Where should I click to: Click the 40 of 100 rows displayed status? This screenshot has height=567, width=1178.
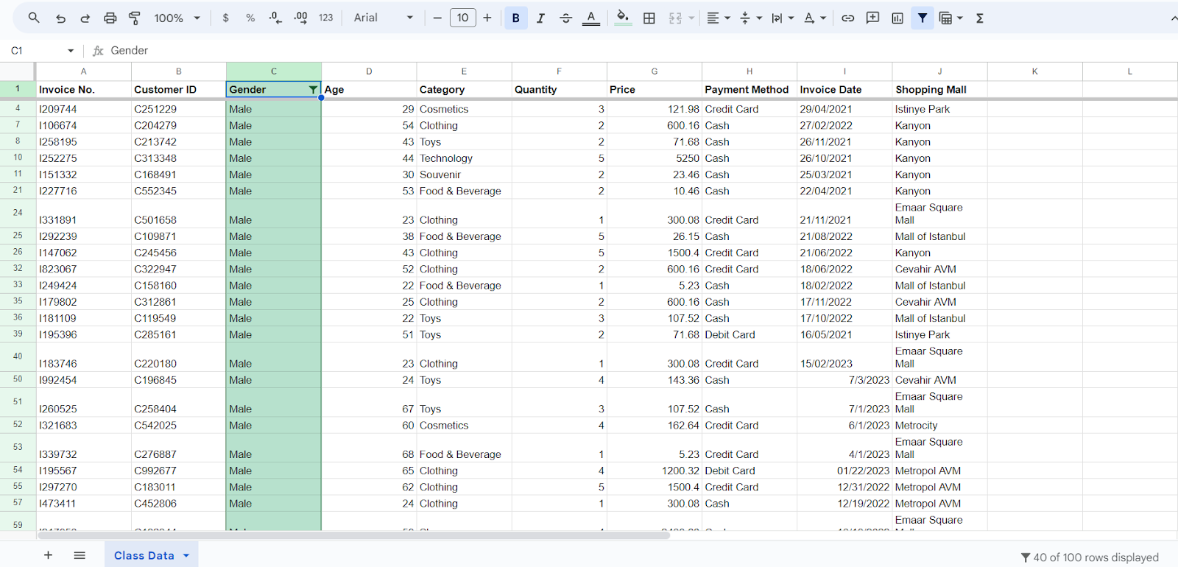(x=1090, y=557)
